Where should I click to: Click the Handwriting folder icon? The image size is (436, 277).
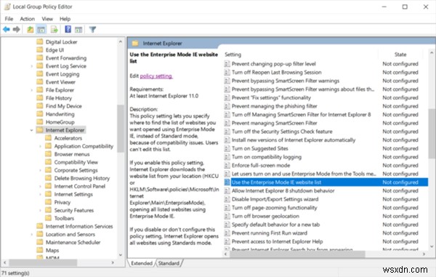(x=40, y=113)
